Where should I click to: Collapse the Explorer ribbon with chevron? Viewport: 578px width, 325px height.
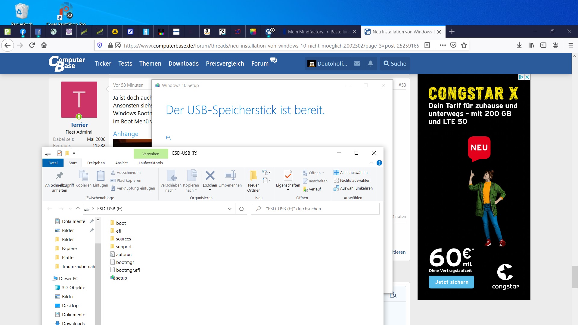click(371, 163)
